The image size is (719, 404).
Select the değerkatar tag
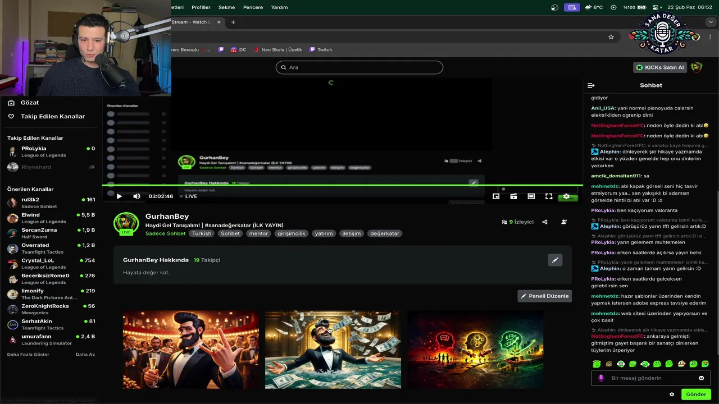[385, 233]
